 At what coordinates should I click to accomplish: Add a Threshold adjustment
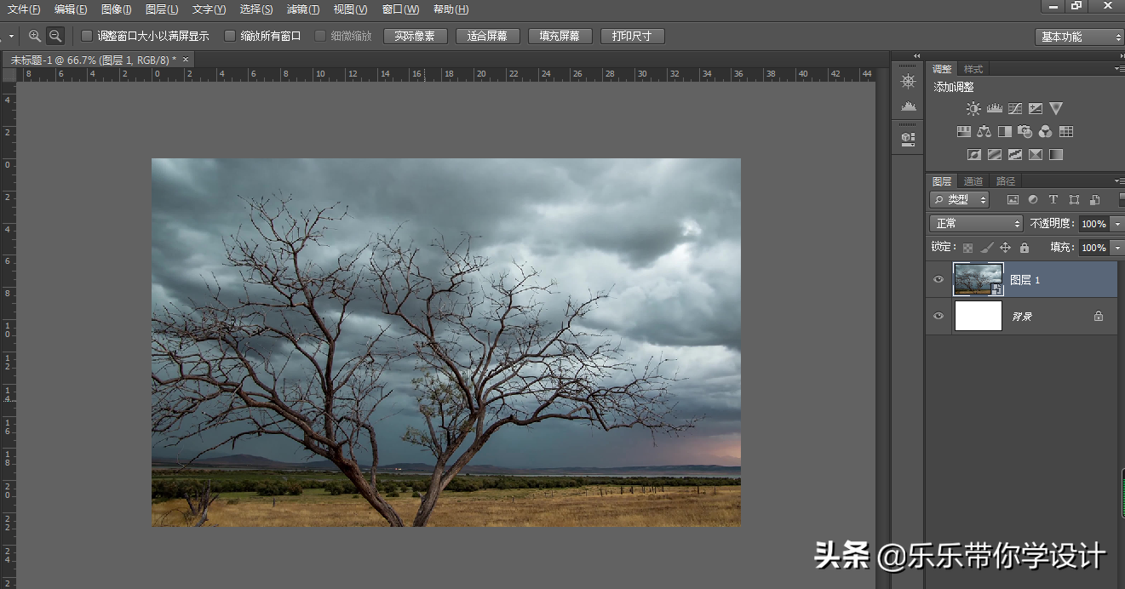point(1015,155)
